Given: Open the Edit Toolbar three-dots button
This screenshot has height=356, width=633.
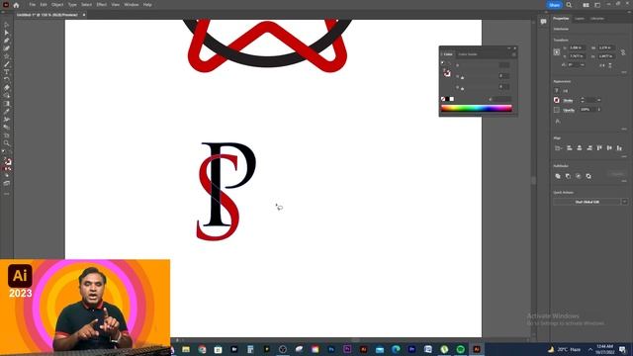Looking at the screenshot, I should tap(7, 194).
